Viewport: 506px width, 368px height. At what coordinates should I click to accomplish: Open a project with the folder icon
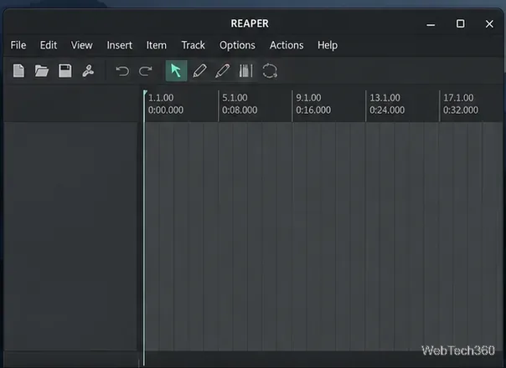click(x=42, y=71)
